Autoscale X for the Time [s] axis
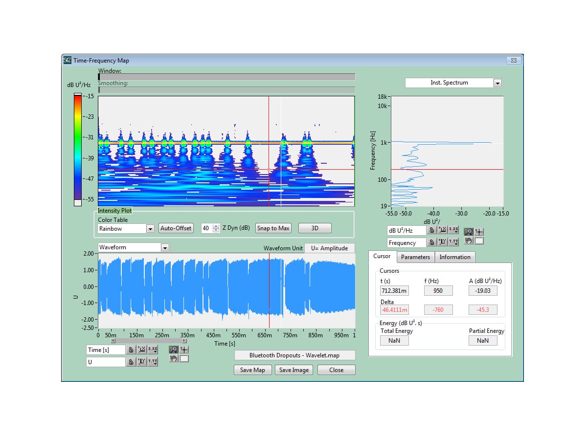 (142, 350)
